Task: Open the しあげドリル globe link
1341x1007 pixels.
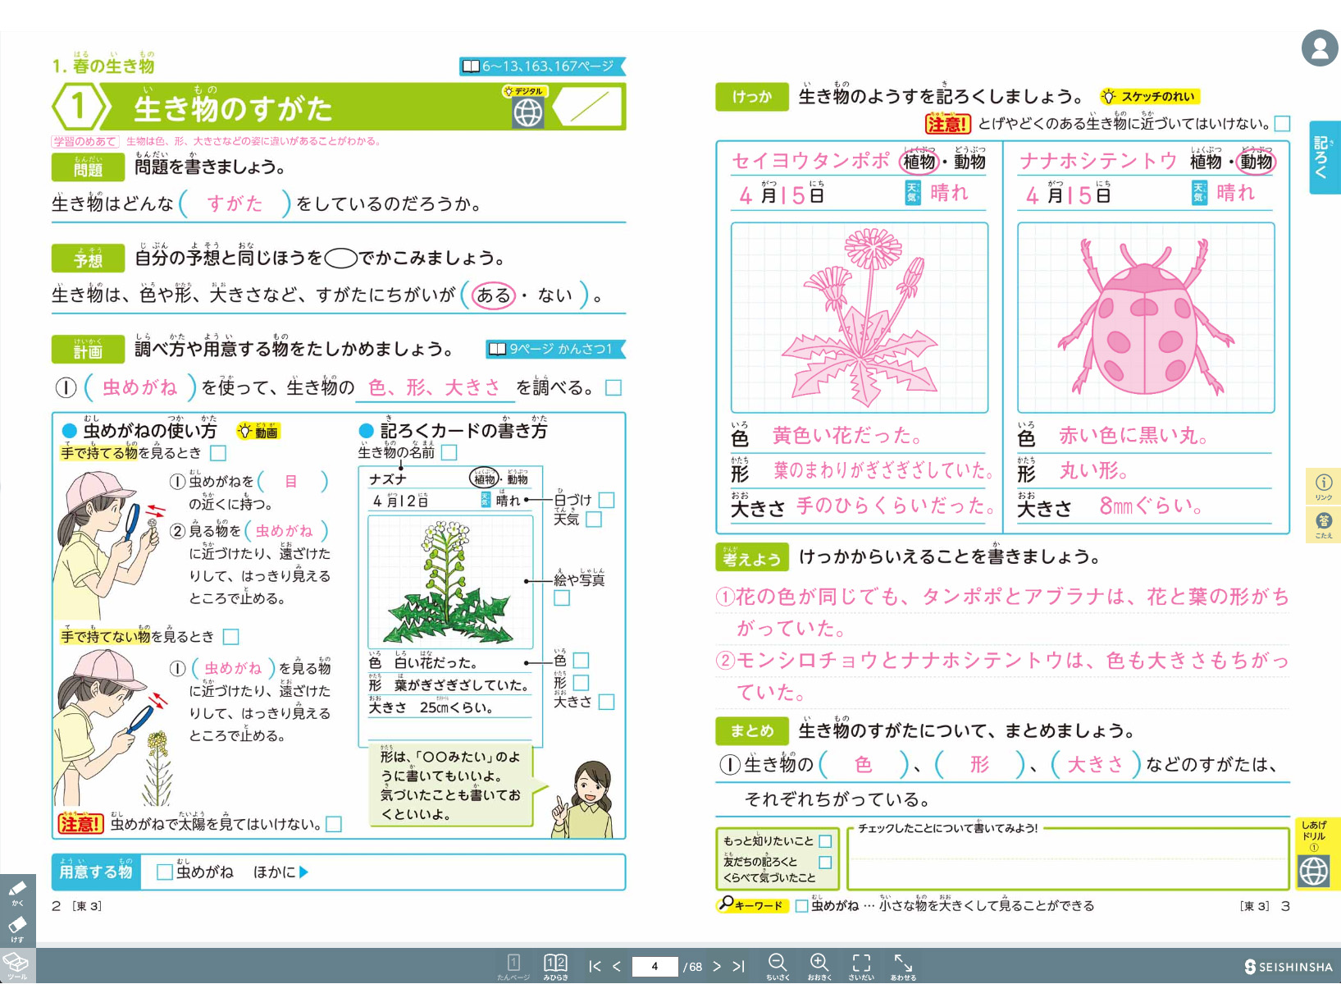Action: (x=1314, y=871)
